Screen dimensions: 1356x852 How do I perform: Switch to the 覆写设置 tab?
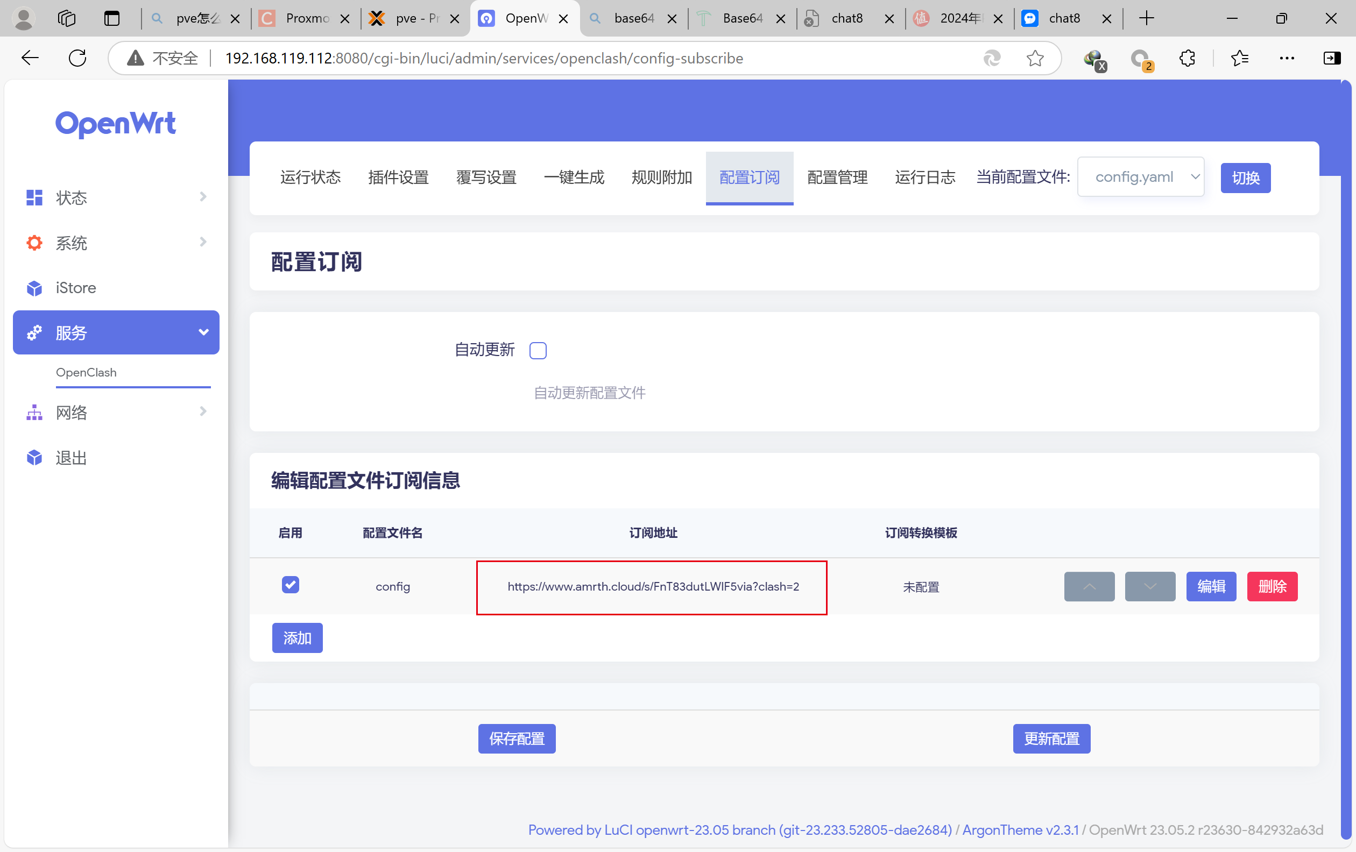coord(486,177)
